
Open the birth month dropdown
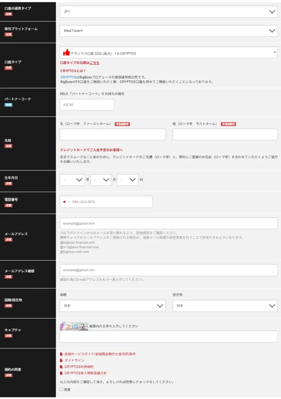point(101,180)
